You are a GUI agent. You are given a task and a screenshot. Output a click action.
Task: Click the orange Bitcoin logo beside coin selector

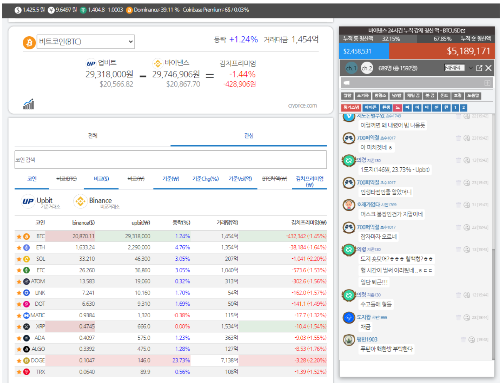pos(29,42)
